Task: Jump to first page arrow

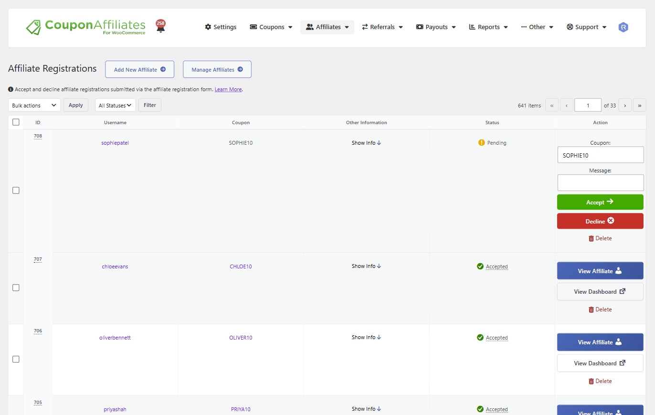Action: coord(552,105)
